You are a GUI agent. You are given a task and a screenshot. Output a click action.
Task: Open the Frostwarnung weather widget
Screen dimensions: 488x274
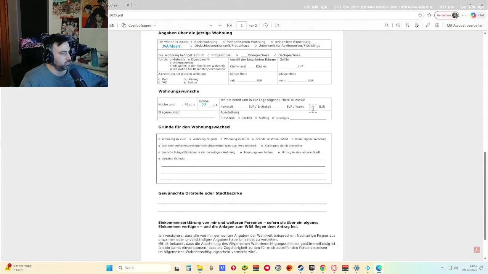point(18,268)
